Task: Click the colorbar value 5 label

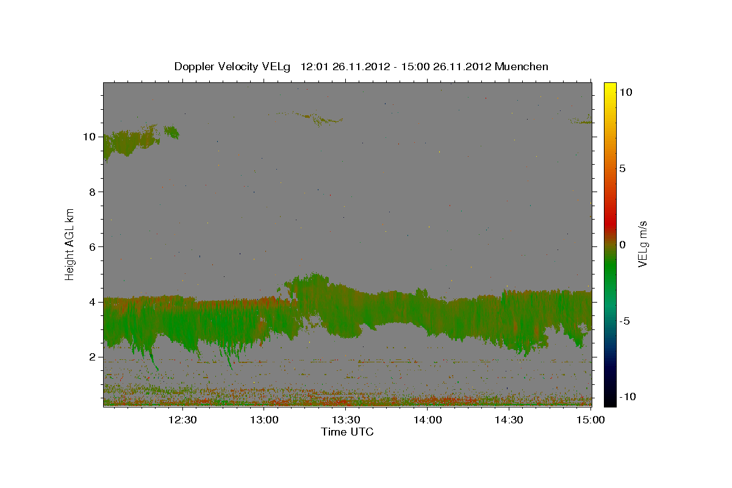Action: tap(622, 168)
